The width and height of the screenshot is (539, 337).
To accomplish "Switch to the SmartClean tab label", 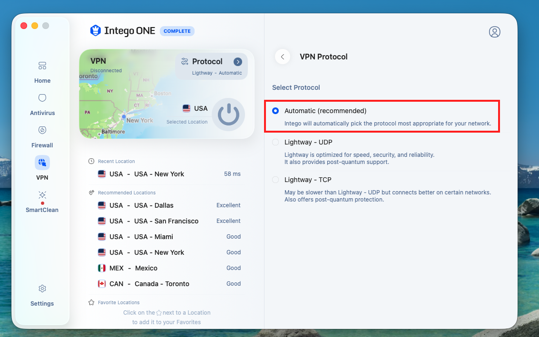I will pyautogui.click(x=42, y=210).
